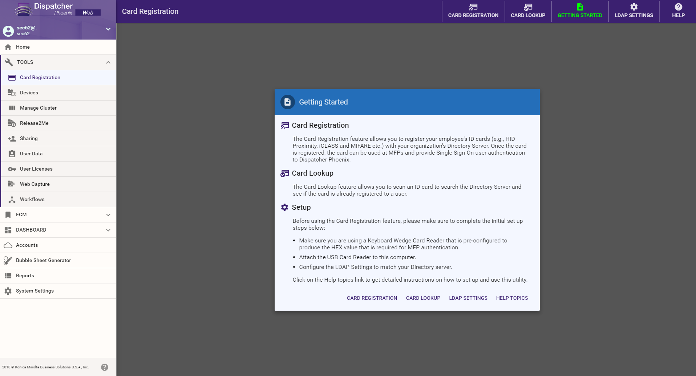Click the Dashboard tiles icon
The height and width of the screenshot is (376, 696).
(x=8, y=230)
